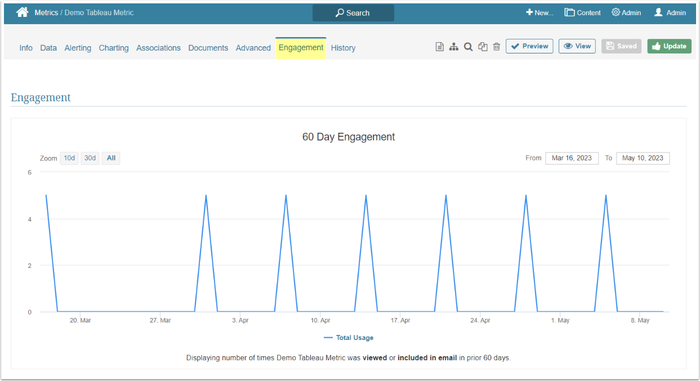Screen dimensions: 700x381
Task: Set chart zoom to 30d
Action: [90, 158]
